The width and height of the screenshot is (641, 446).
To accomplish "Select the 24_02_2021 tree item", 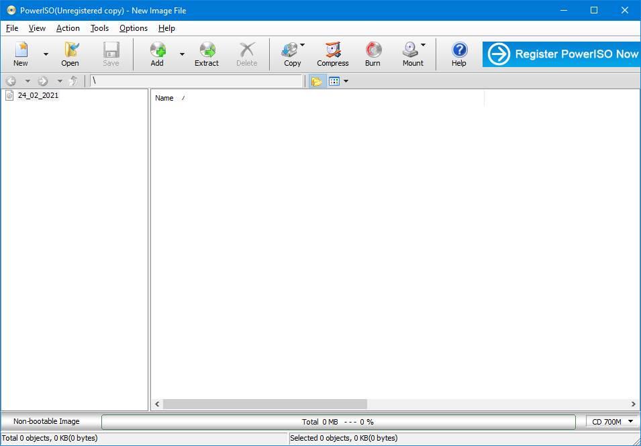I will (x=38, y=95).
